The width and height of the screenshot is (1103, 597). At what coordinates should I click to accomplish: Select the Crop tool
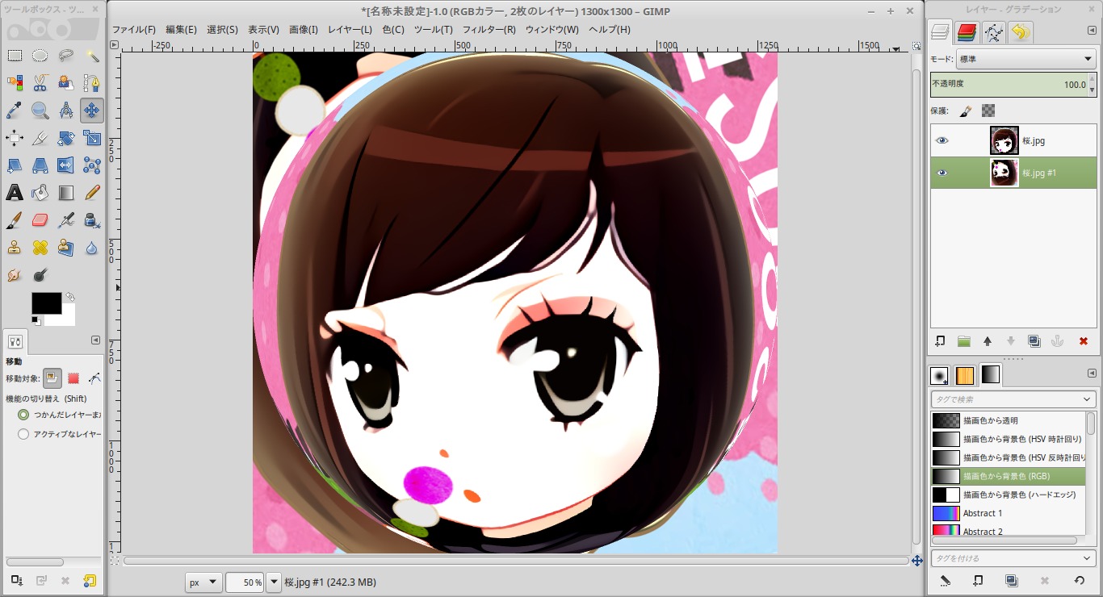click(x=40, y=138)
